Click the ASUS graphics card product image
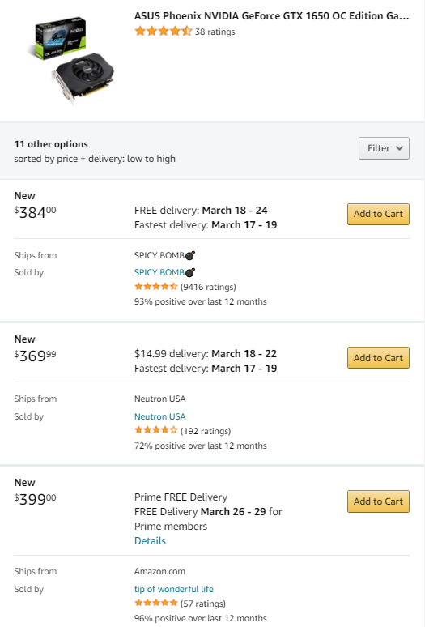The height and width of the screenshot is (627, 425). 71,60
